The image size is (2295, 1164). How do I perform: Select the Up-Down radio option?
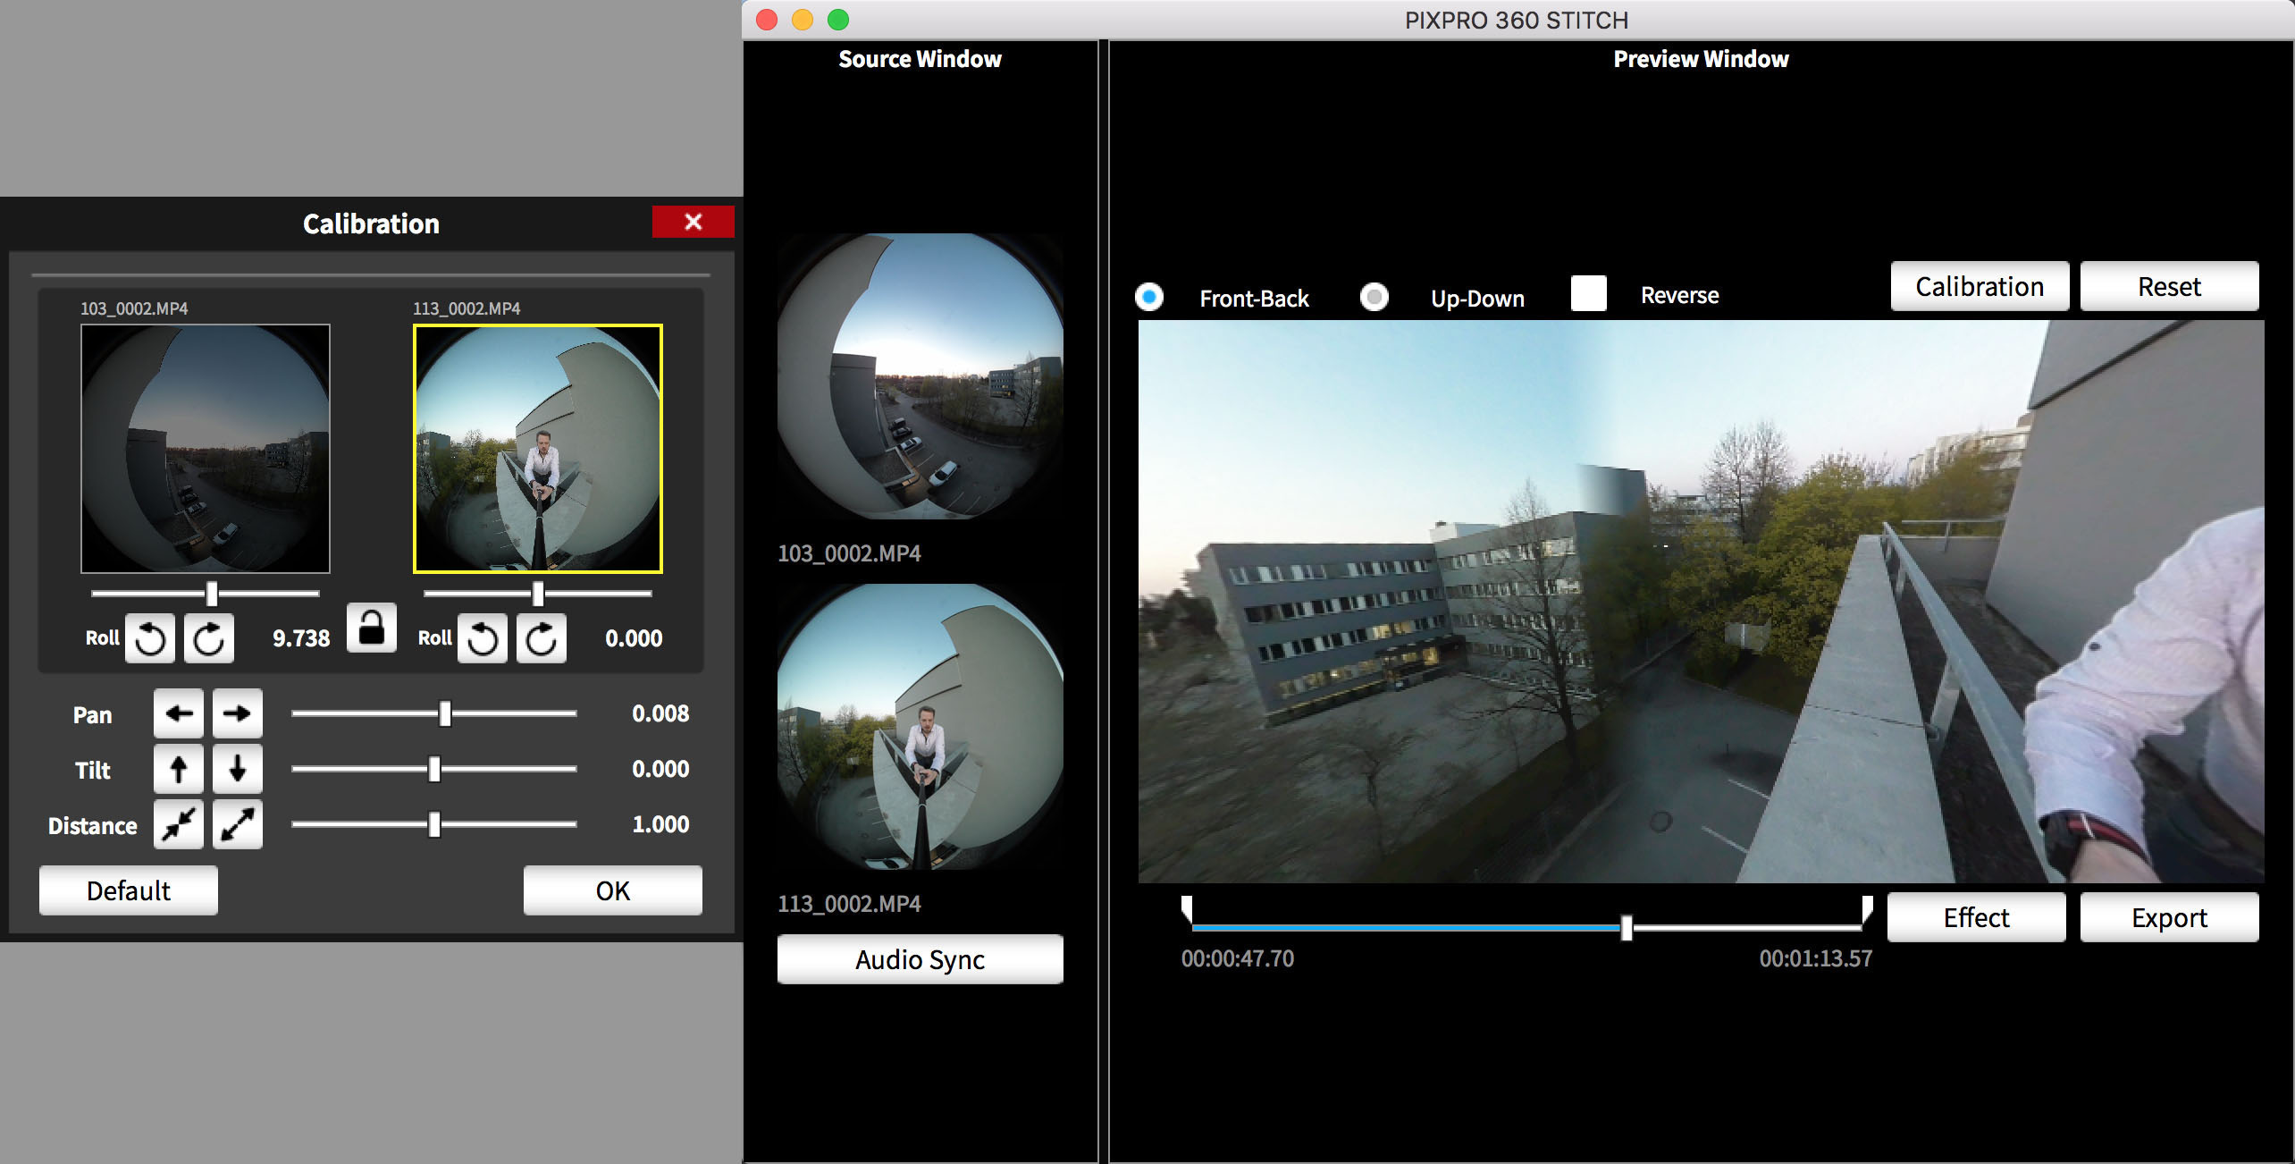tap(1374, 297)
